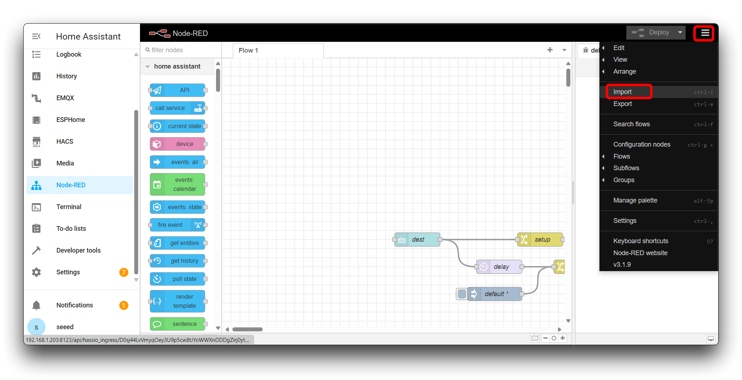Open the Media player icon
Screen dimensions: 742x380
click(x=36, y=163)
